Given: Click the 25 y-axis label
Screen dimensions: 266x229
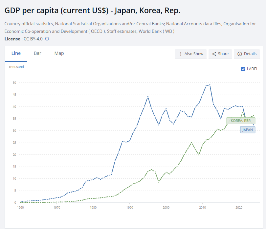Looking at the screenshot, I should [x=14, y=143].
